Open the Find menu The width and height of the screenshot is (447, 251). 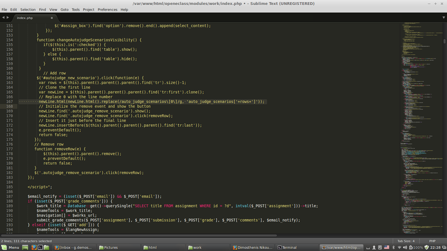tap(42, 10)
